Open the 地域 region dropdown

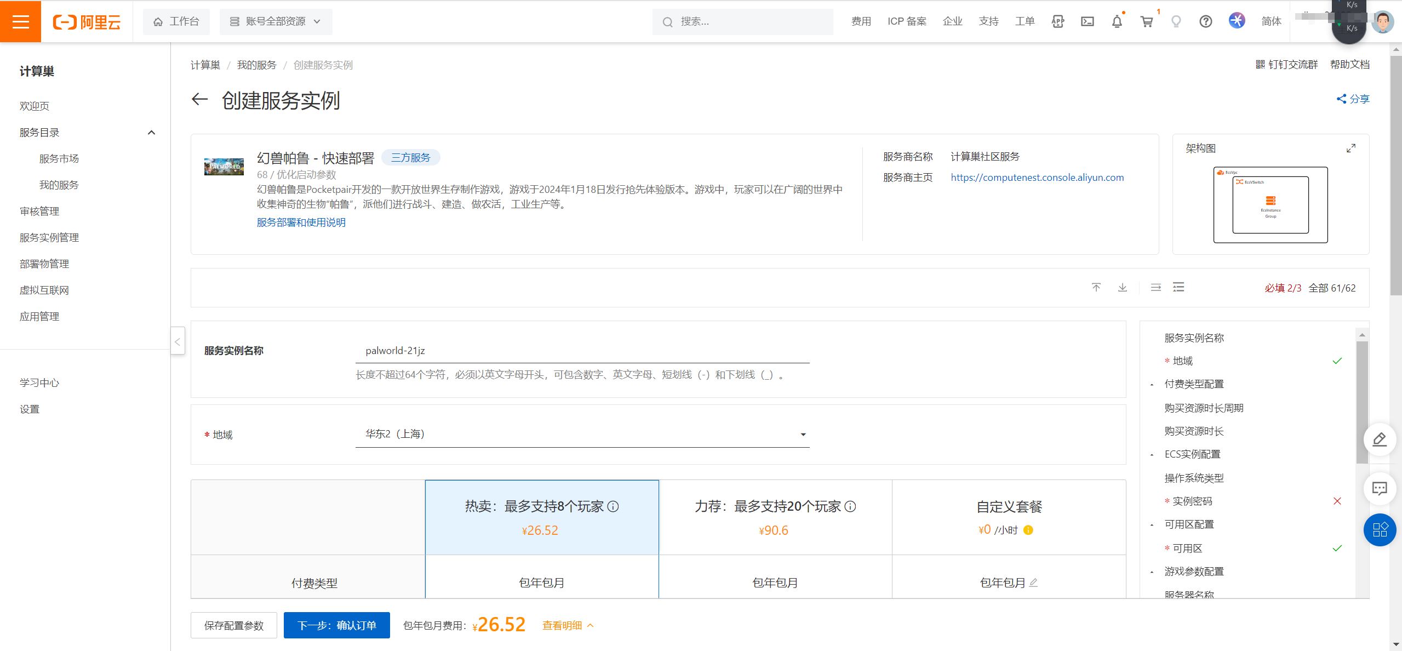582,434
